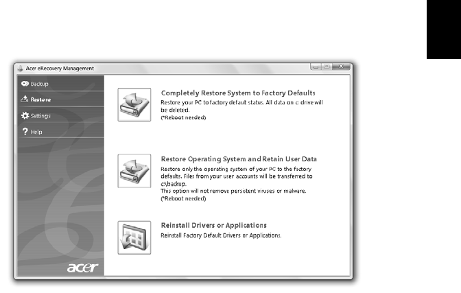Click the Restore arrow icon in sidebar
461x293 pixels.
pyautogui.click(x=25, y=99)
